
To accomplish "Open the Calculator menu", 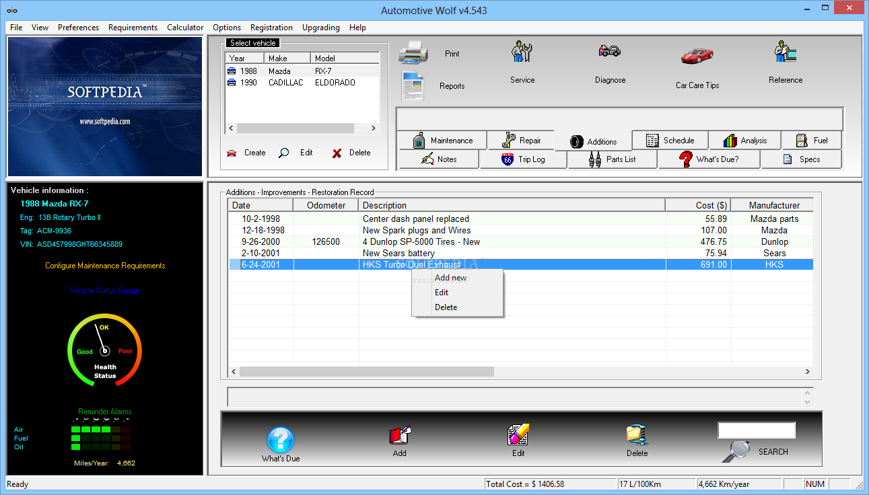I will pyautogui.click(x=185, y=28).
